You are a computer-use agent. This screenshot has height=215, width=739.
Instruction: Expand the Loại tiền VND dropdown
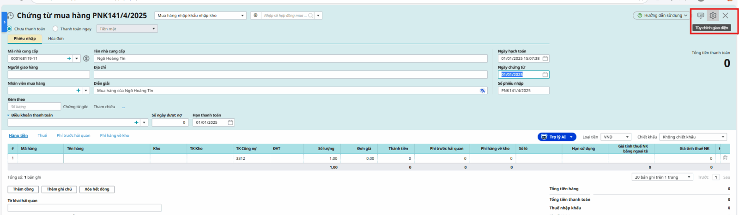[x=616, y=137]
